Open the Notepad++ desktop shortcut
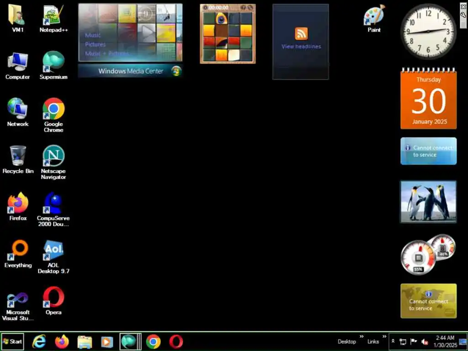Image resolution: width=468 pixels, height=351 pixels. pyautogui.click(x=53, y=18)
